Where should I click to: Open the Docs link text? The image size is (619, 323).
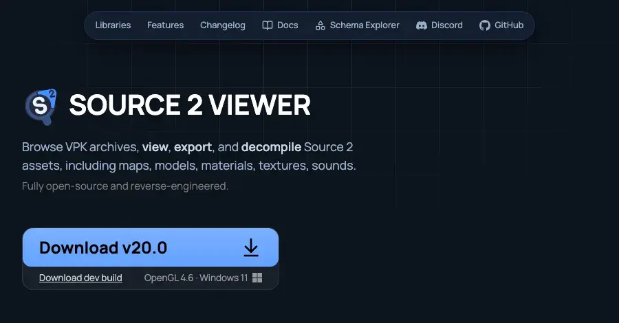pos(287,25)
